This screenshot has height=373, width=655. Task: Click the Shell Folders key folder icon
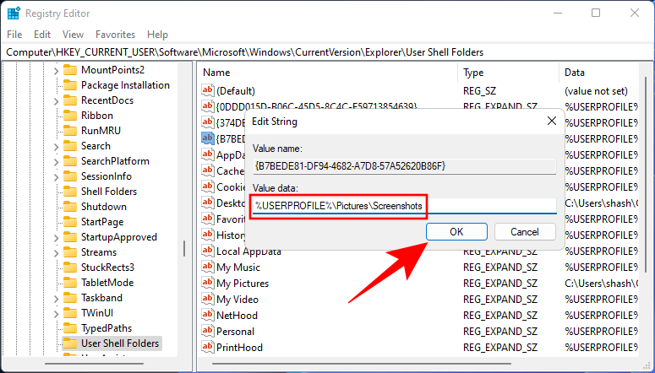click(70, 192)
